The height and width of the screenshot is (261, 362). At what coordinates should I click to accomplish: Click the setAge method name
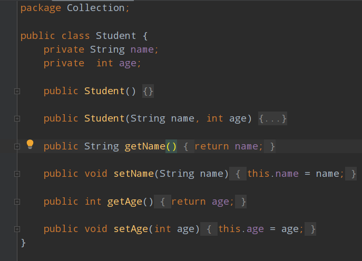click(x=130, y=229)
